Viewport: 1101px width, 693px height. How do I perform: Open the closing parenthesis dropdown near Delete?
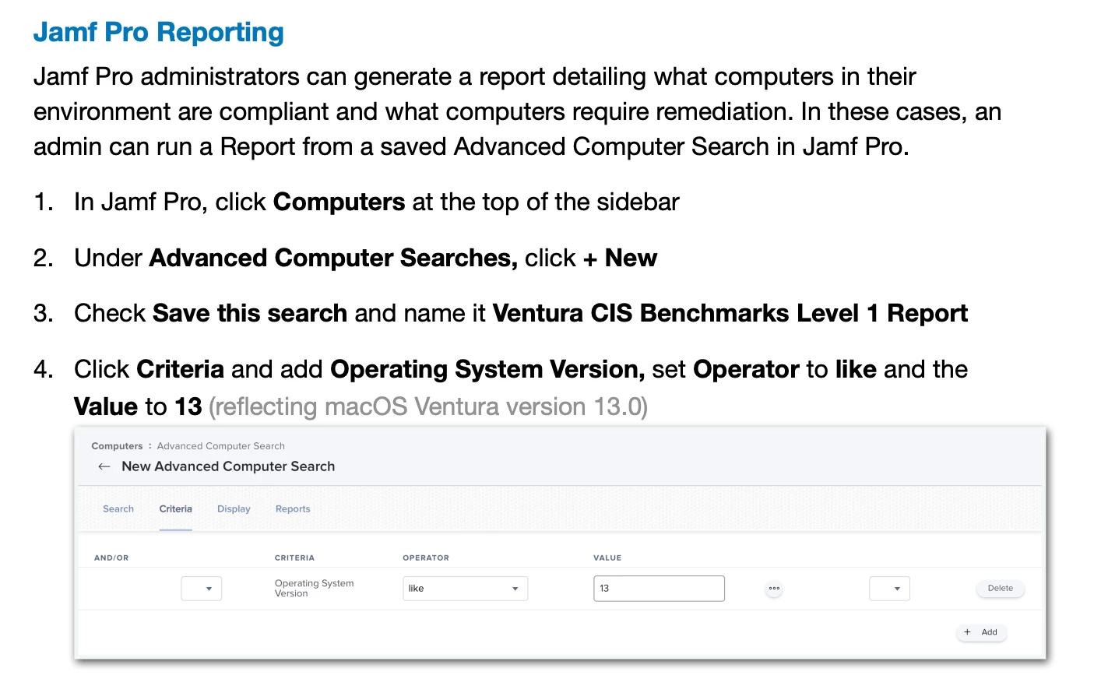tap(889, 589)
